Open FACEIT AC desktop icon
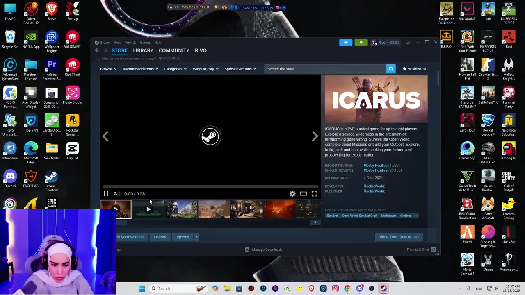Image resolution: width=525 pixels, height=295 pixels. click(x=31, y=179)
